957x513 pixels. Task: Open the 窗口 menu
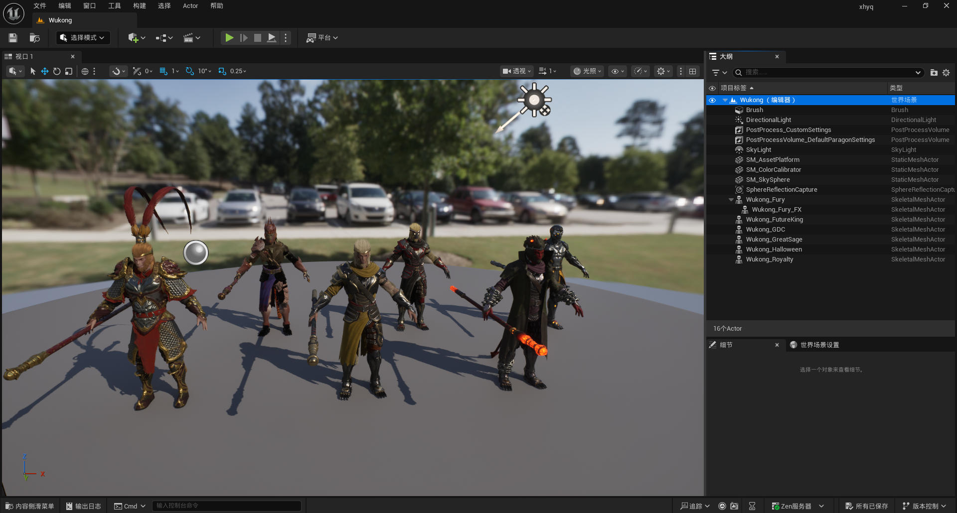[90, 6]
